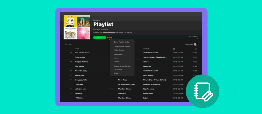262x114 pixels.
Task: Toggle the Download switch on
Action: [x=196, y=44]
